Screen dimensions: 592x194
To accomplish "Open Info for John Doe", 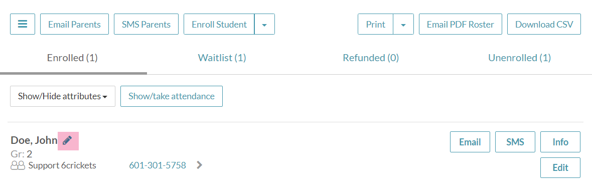I will pos(560,142).
